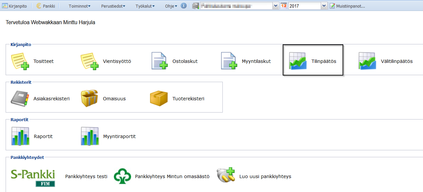This screenshot has width=423, height=192.
Task: Click the Muistiinpanot button
Action: pos(347,6)
